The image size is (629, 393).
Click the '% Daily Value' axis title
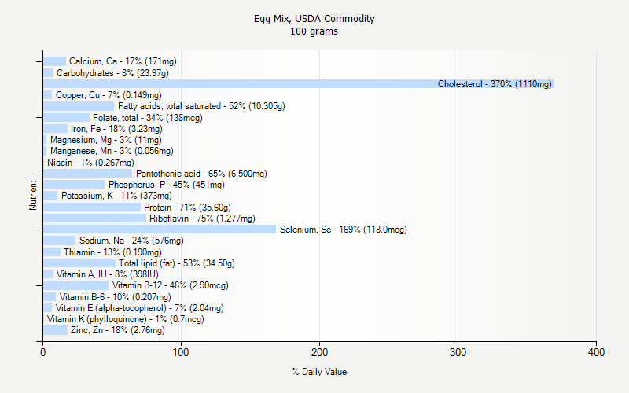coord(319,372)
